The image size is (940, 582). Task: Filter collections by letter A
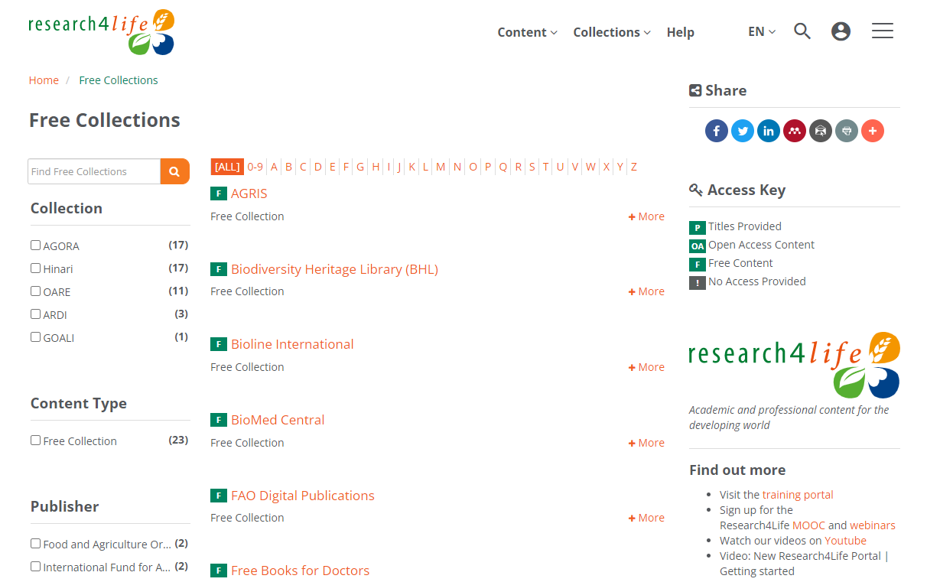pos(274,167)
